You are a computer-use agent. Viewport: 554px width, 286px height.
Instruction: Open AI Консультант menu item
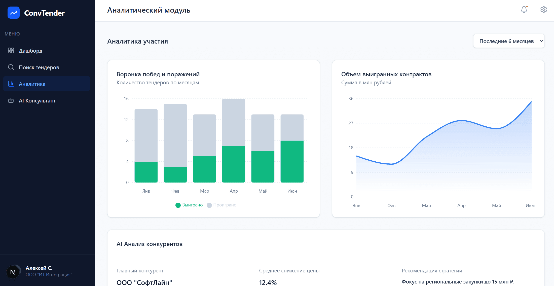[x=37, y=100]
